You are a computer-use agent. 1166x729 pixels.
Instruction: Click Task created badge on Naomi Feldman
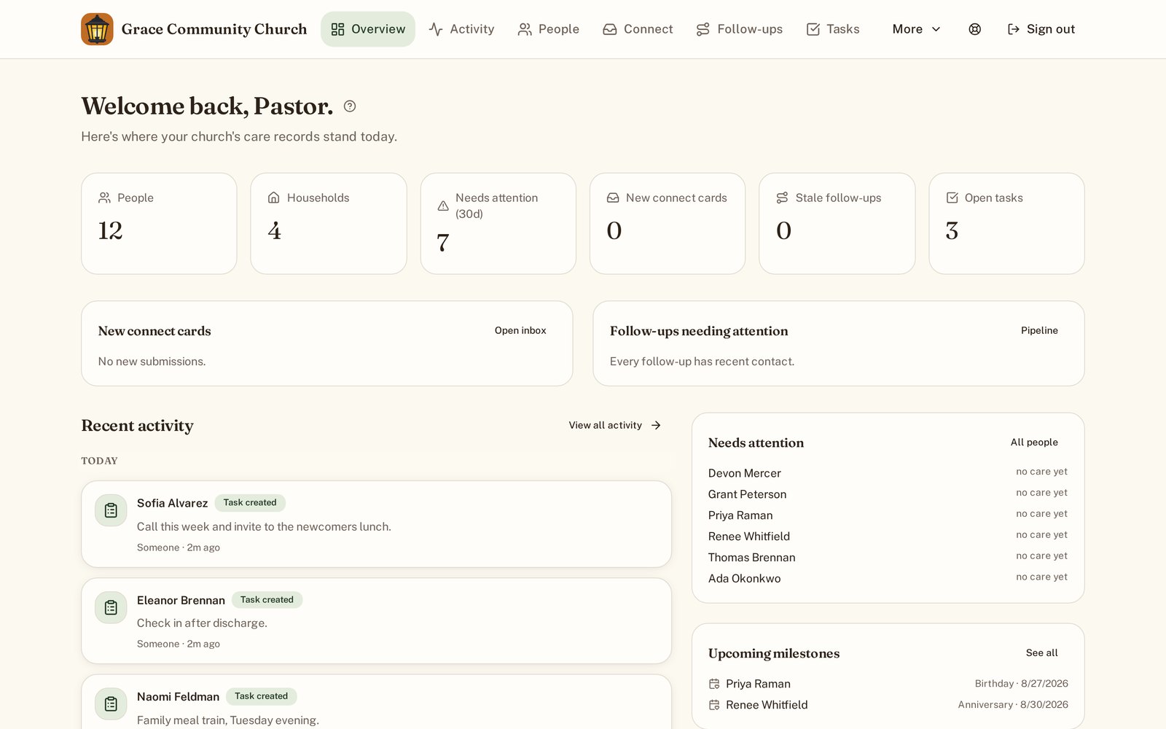tap(261, 695)
